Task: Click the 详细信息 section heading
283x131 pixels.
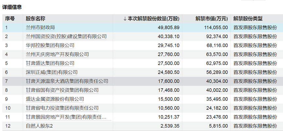Action: 12,7
